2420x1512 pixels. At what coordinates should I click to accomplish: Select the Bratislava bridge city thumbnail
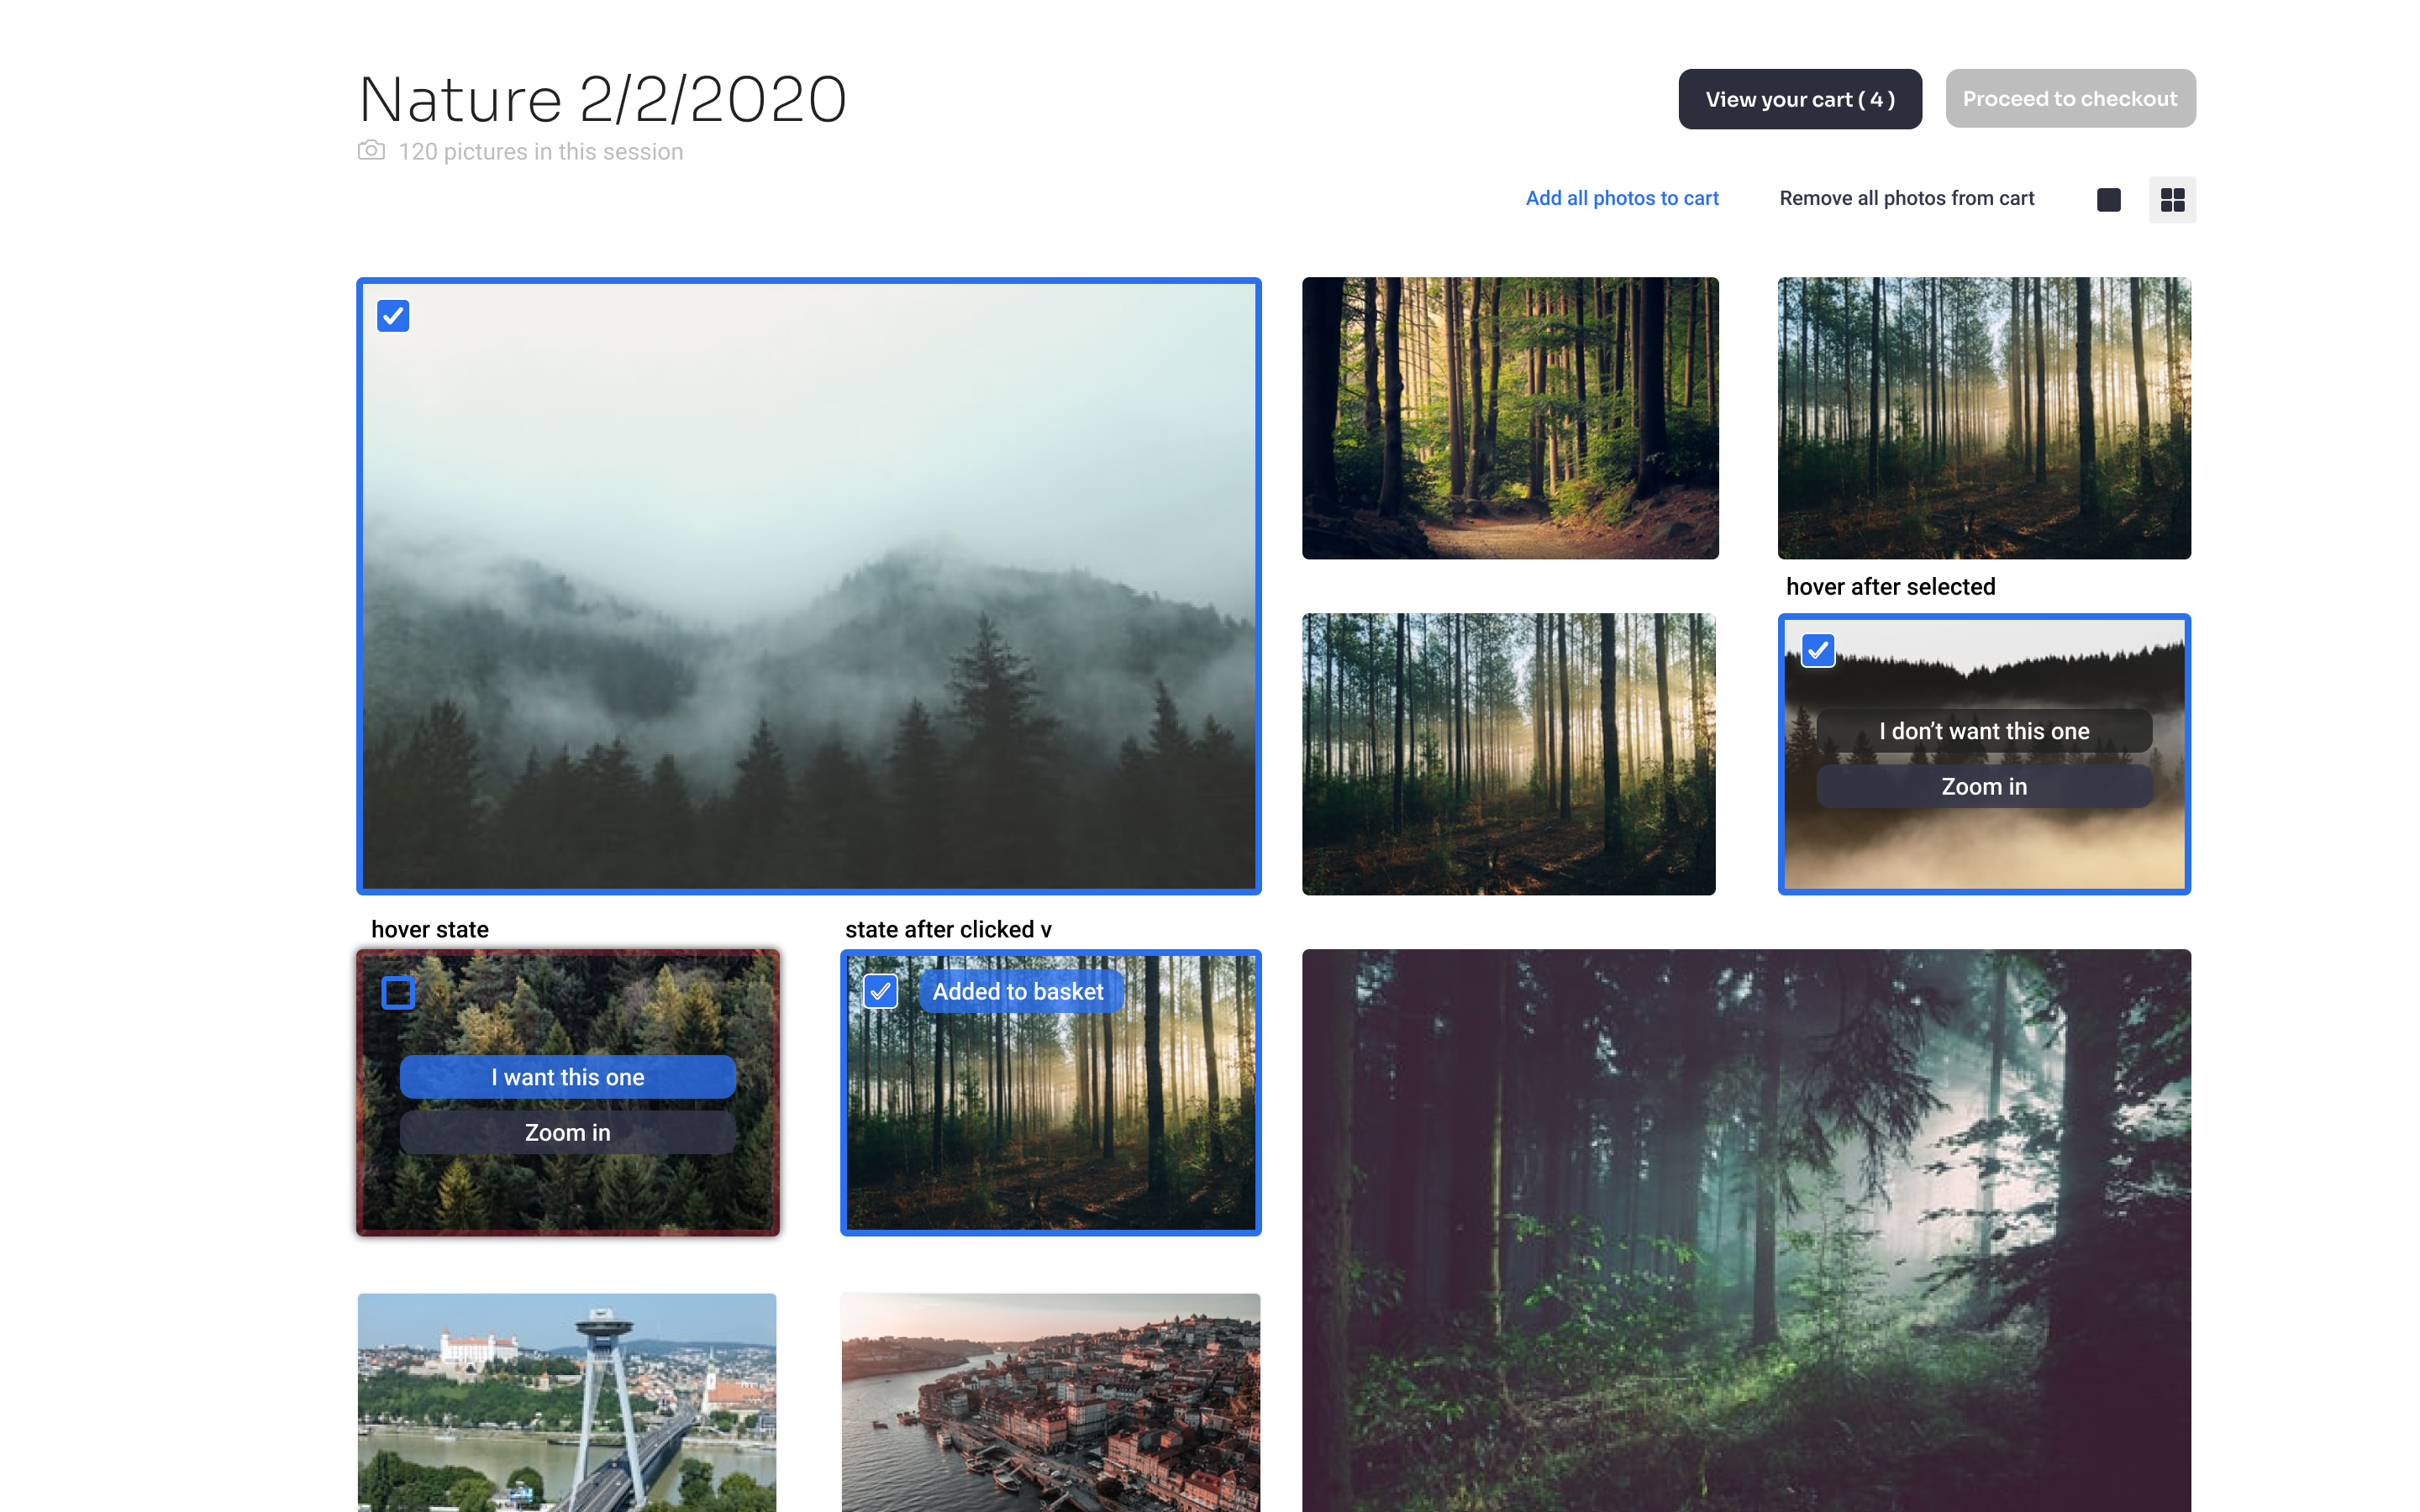[x=567, y=1402]
